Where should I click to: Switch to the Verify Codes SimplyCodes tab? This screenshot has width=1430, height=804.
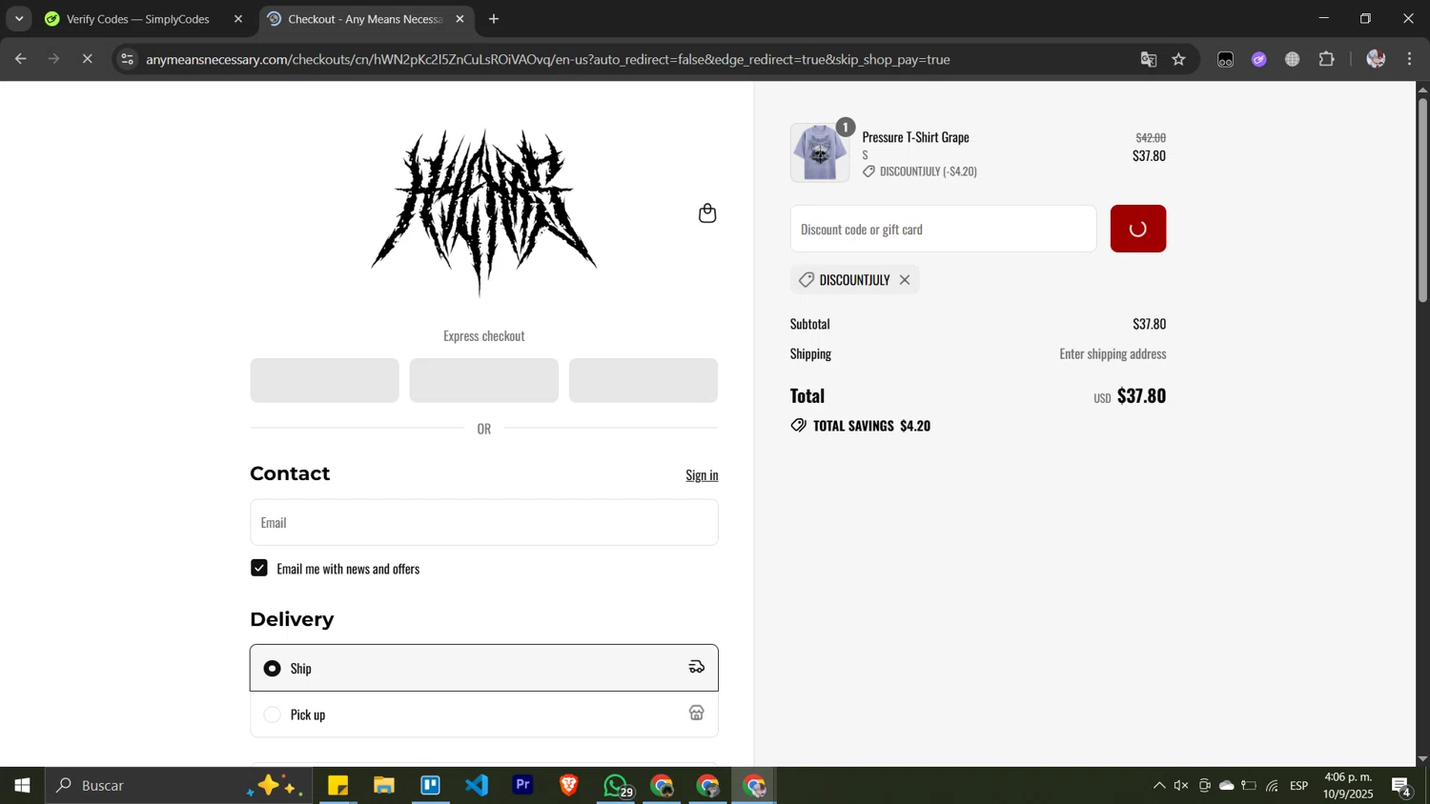pos(138,19)
